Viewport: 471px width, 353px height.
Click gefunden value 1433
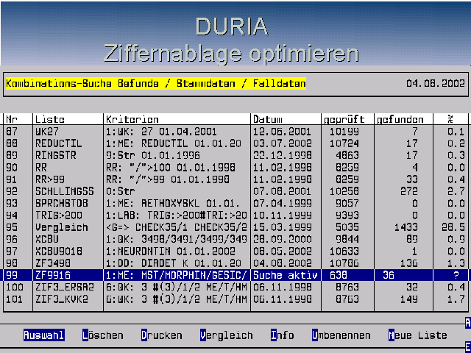pyautogui.click(x=406, y=227)
